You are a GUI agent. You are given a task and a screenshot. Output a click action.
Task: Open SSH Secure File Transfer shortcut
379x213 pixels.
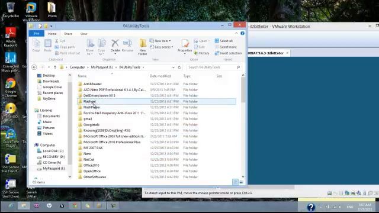point(11,163)
